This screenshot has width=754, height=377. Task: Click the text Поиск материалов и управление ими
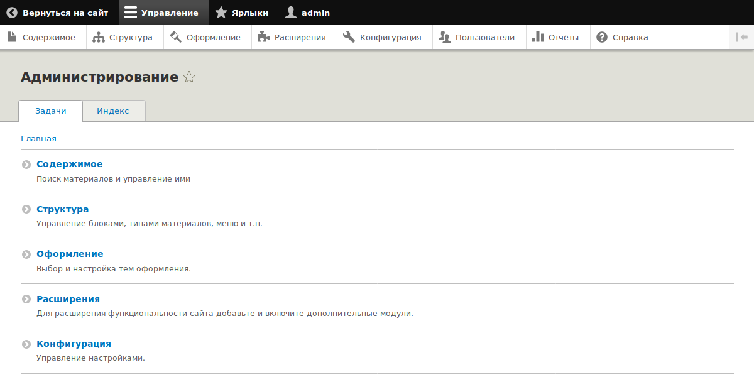(113, 179)
